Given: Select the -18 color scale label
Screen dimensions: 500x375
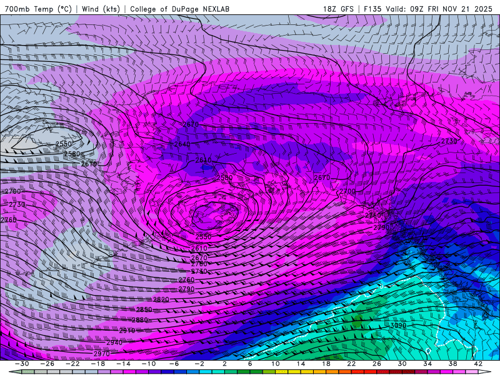Looking at the screenshot, I should [x=98, y=364].
